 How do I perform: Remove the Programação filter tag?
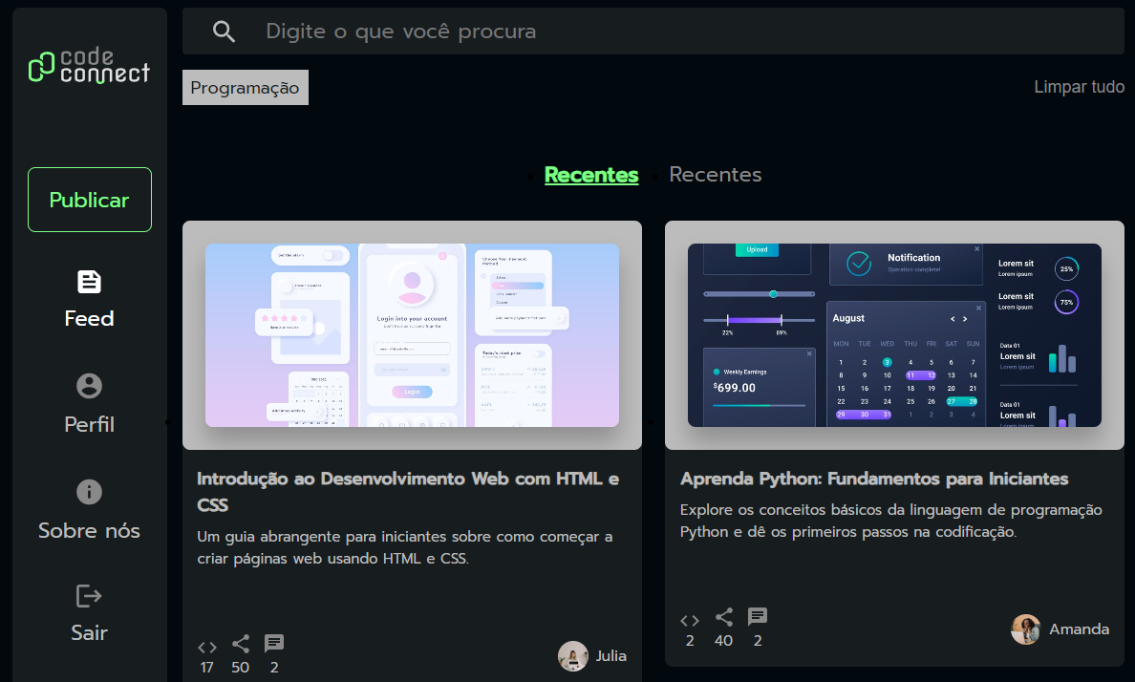click(246, 88)
